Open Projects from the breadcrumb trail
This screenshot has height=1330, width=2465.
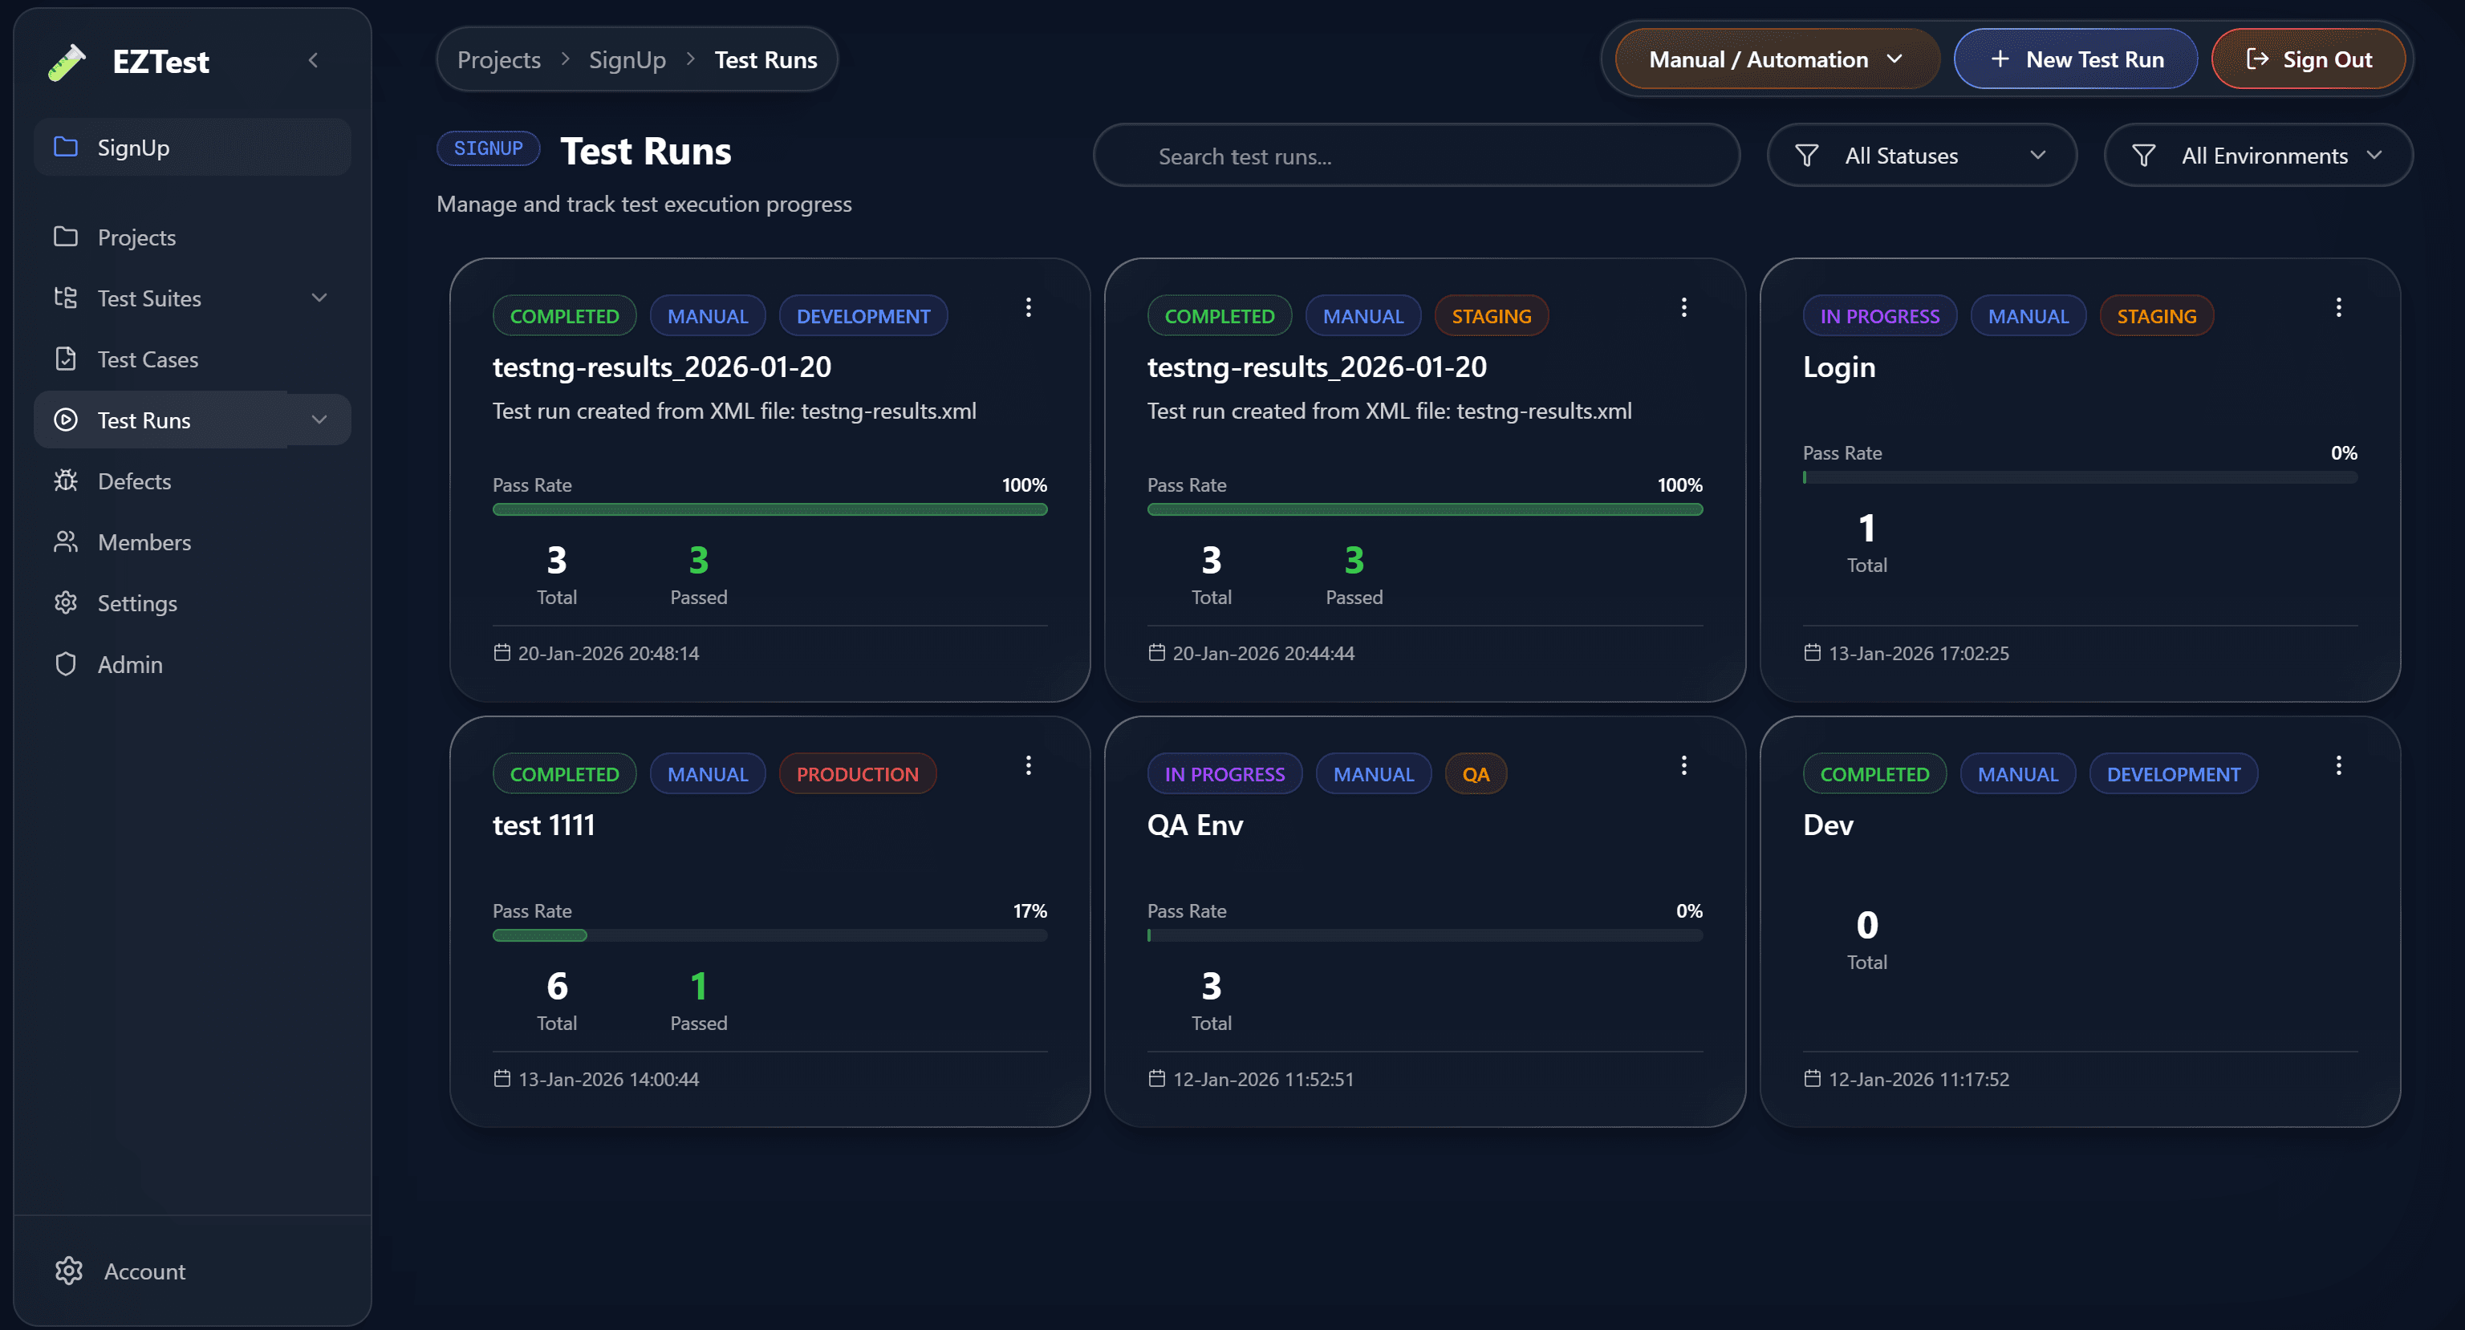(x=498, y=59)
